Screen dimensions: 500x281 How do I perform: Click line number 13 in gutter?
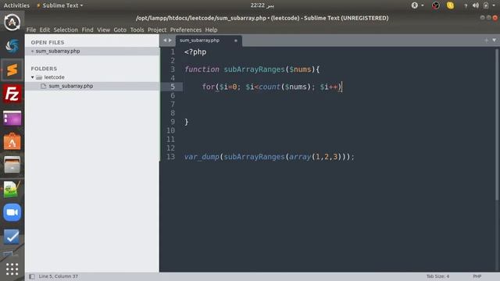[170, 157]
